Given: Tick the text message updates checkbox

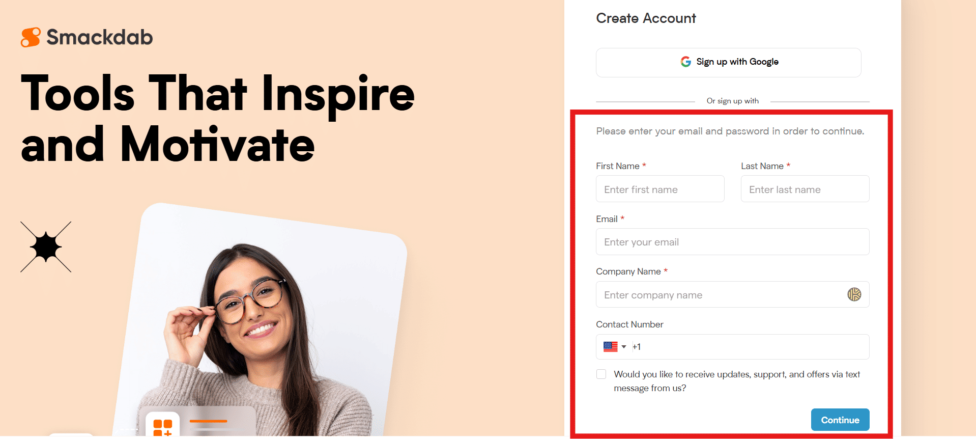Looking at the screenshot, I should point(601,374).
